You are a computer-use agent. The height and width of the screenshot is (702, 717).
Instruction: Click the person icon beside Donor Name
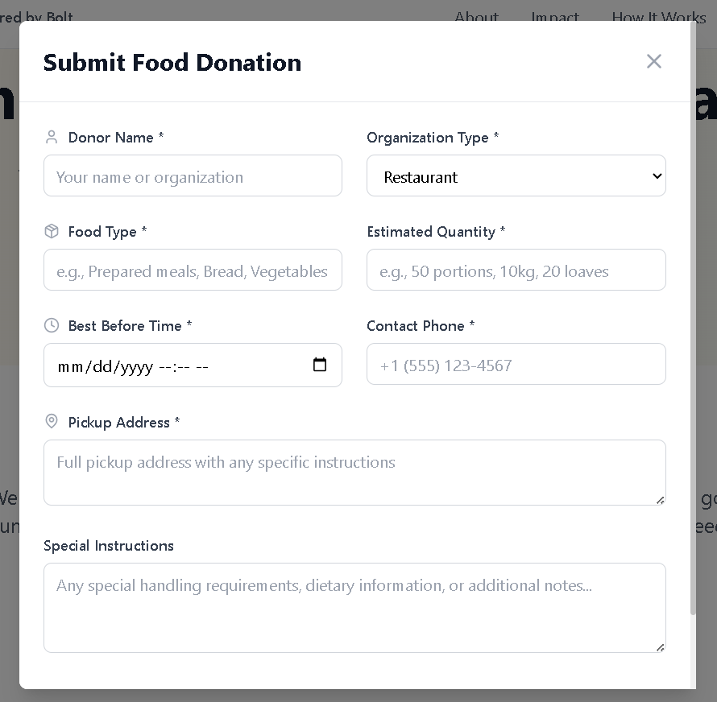(52, 137)
